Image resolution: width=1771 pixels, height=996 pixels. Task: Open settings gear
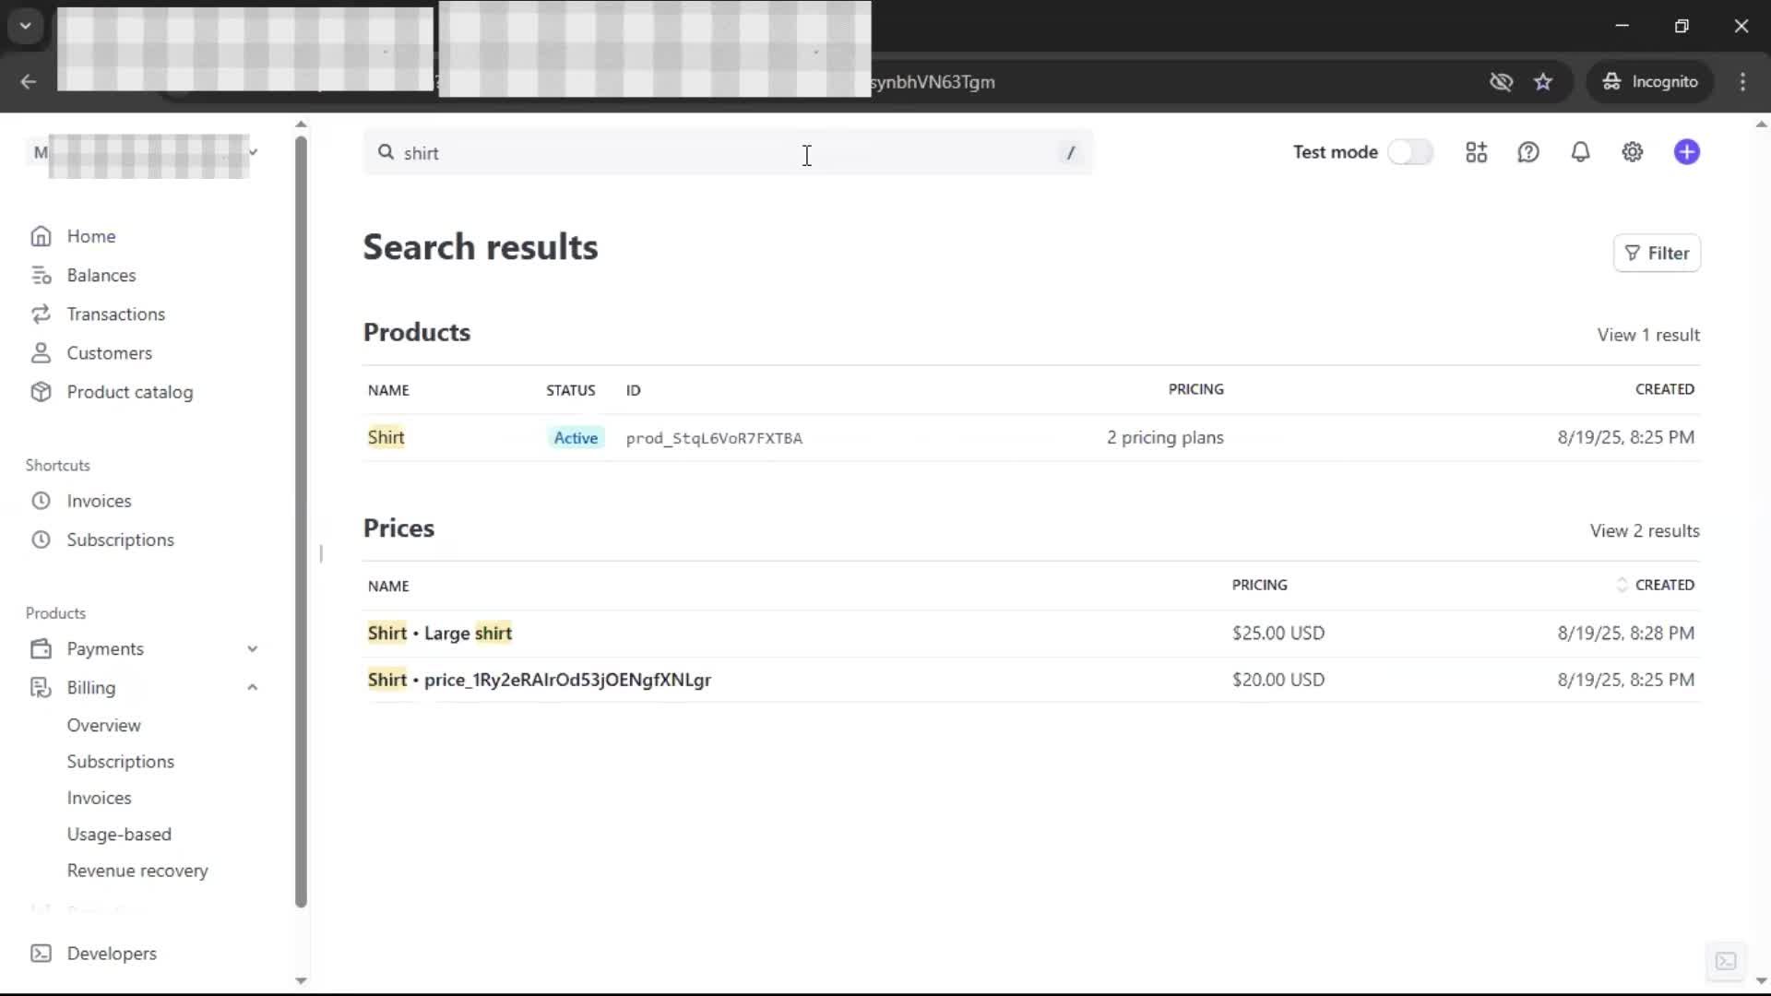(x=1633, y=152)
